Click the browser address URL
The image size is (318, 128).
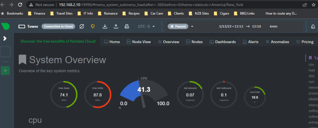151,5
